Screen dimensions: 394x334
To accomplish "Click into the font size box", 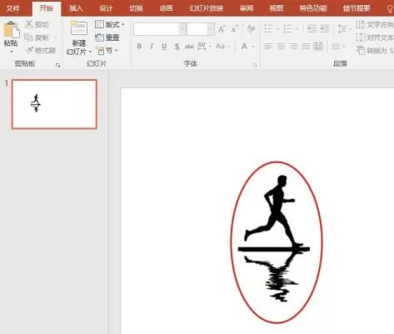I will (x=197, y=29).
